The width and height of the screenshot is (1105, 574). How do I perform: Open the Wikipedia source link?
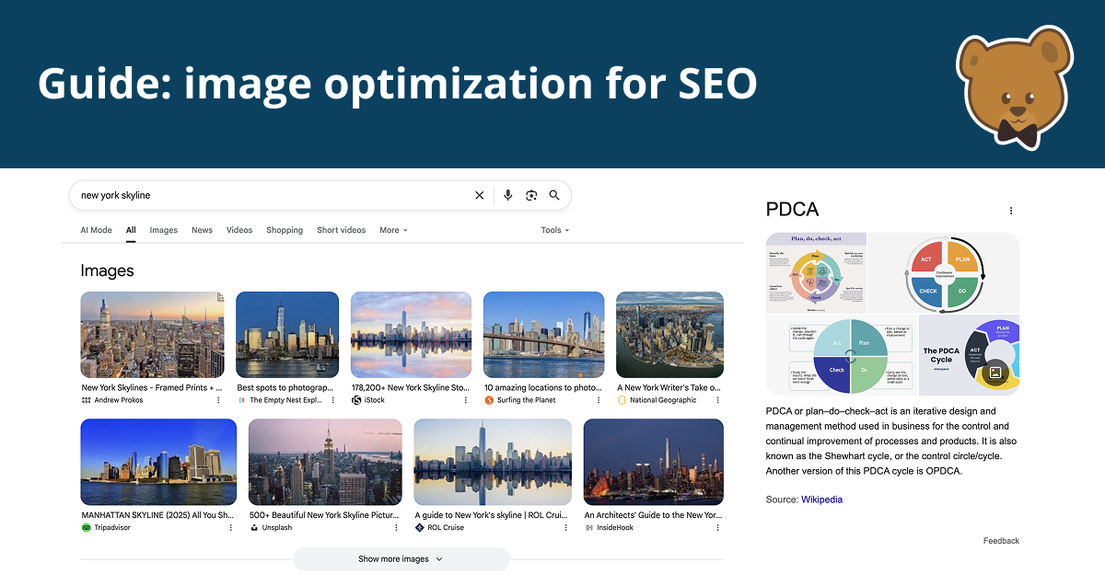821,499
